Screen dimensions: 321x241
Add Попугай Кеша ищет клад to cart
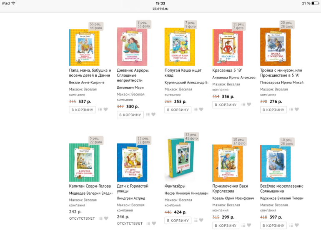(x=178, y=110)
